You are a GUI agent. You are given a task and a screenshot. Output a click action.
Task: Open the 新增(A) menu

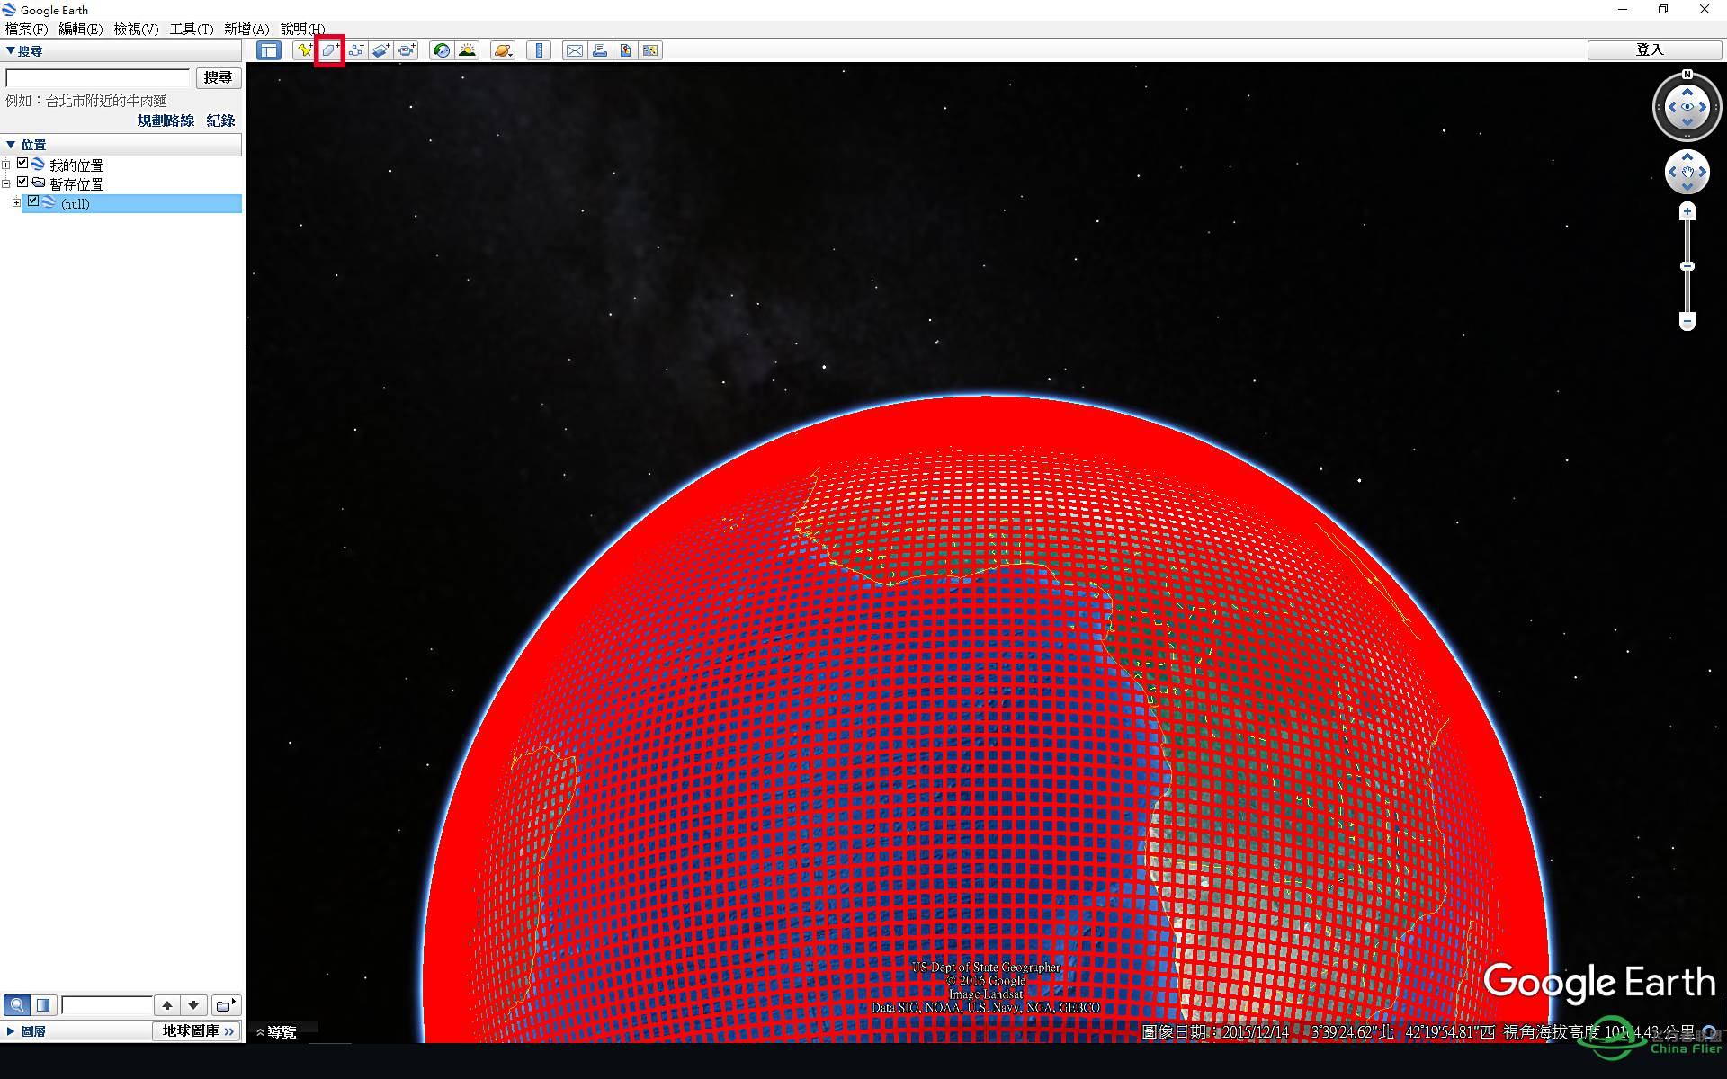(246, 29)
